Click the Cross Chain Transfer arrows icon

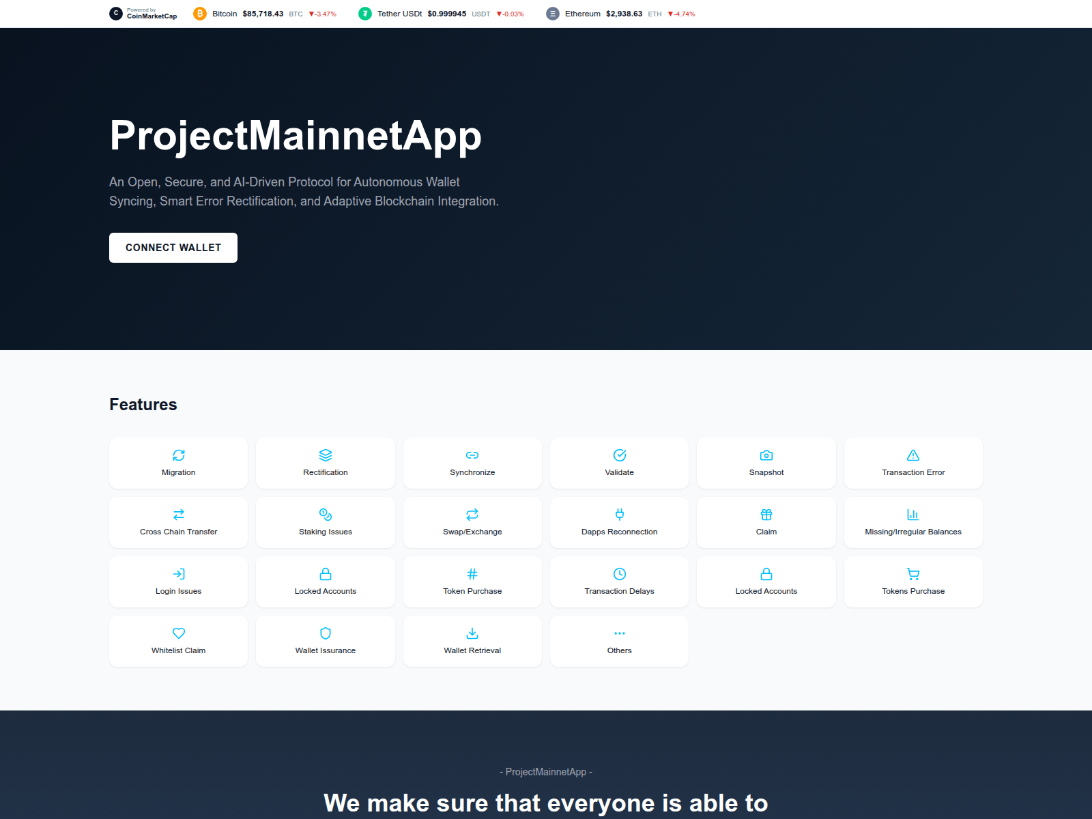pyautogui.click(x=179, y=515)
